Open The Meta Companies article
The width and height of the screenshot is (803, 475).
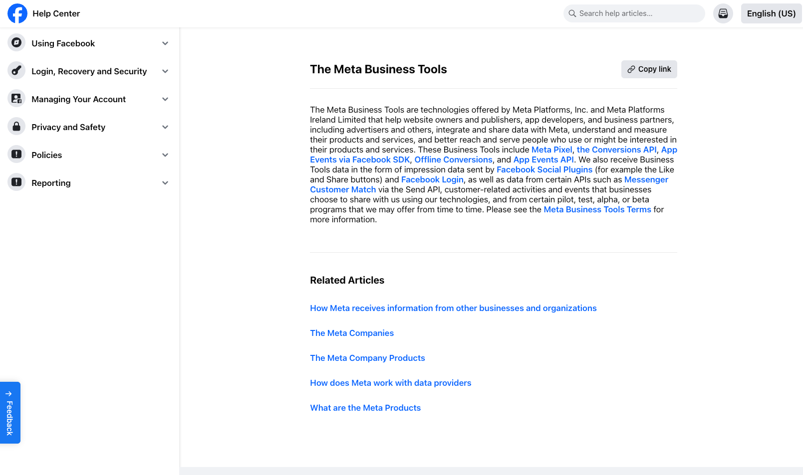pyautogui.click(x=352, y=333)
